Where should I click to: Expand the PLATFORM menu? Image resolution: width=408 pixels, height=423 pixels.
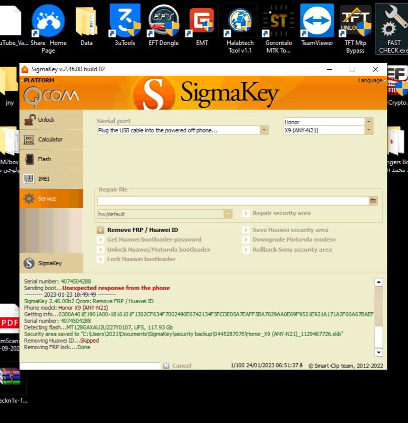(x=38, y=80)
